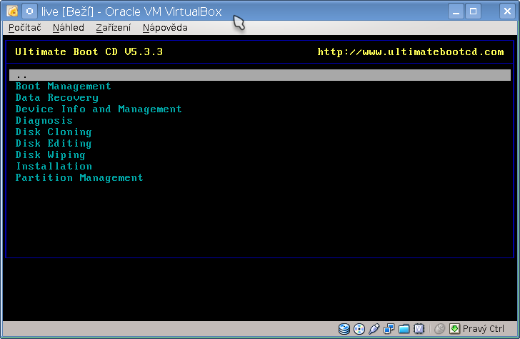Open the Náhled menu

(x=69, y=28)
